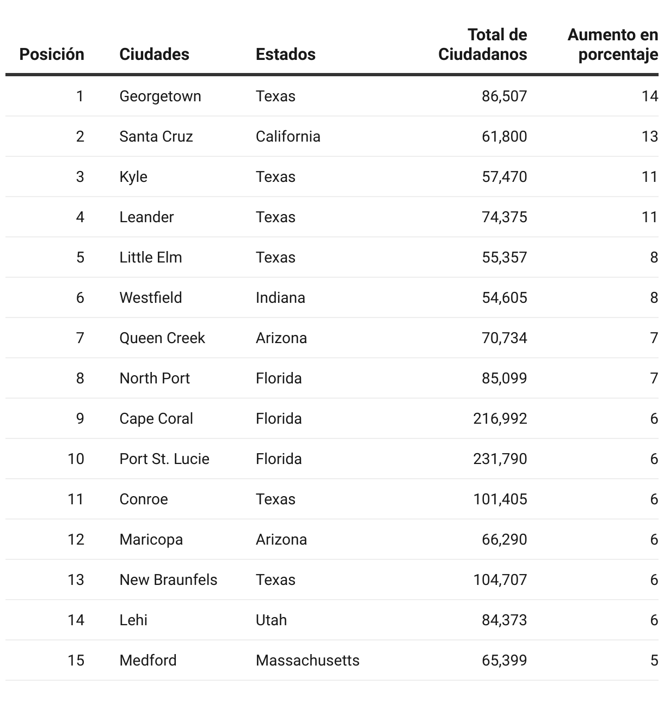664x708 pixels.
Task: Select the Conroe population 101,405
Action: (x=500, y=499)
